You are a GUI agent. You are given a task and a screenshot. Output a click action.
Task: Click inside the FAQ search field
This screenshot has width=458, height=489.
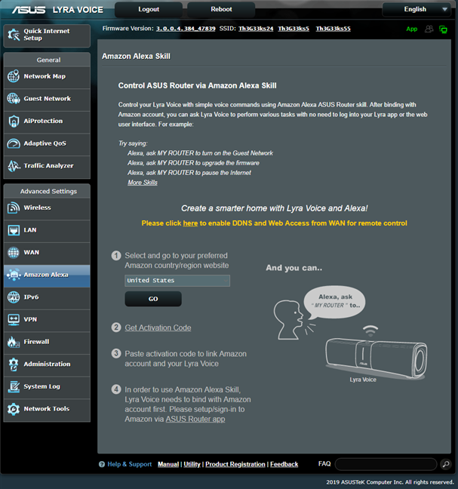coord(386,464)
